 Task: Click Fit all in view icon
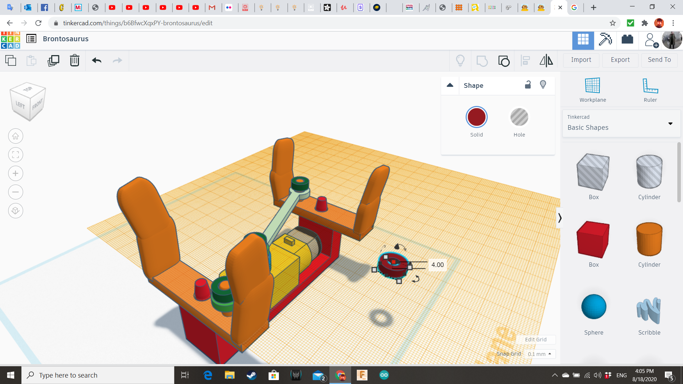pyautogui.click(x=16, y=155)
